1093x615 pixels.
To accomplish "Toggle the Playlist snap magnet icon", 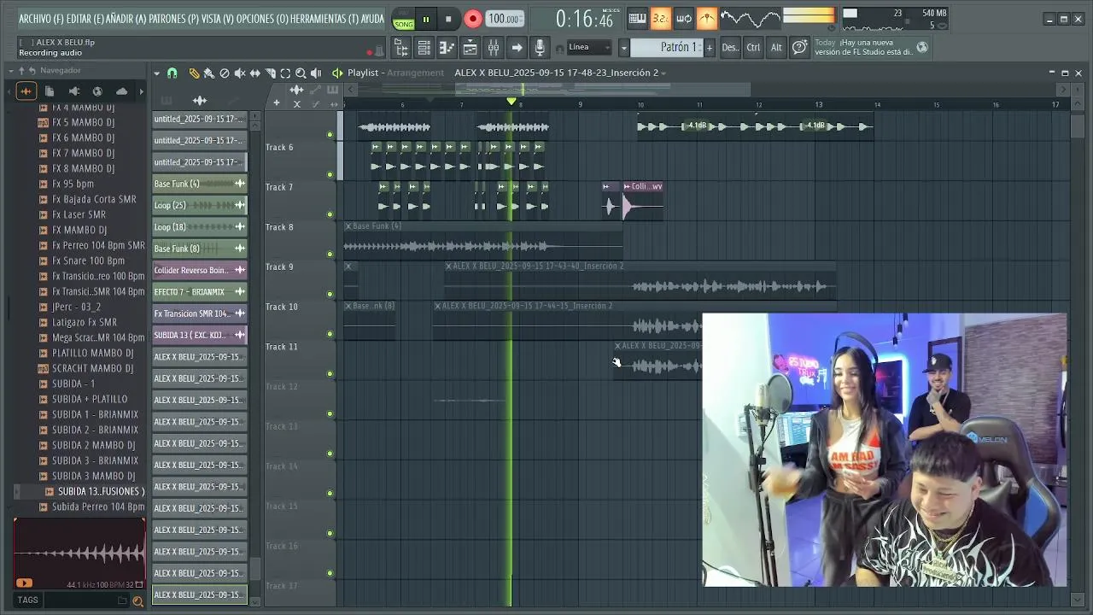I will [x=172, y=73].
